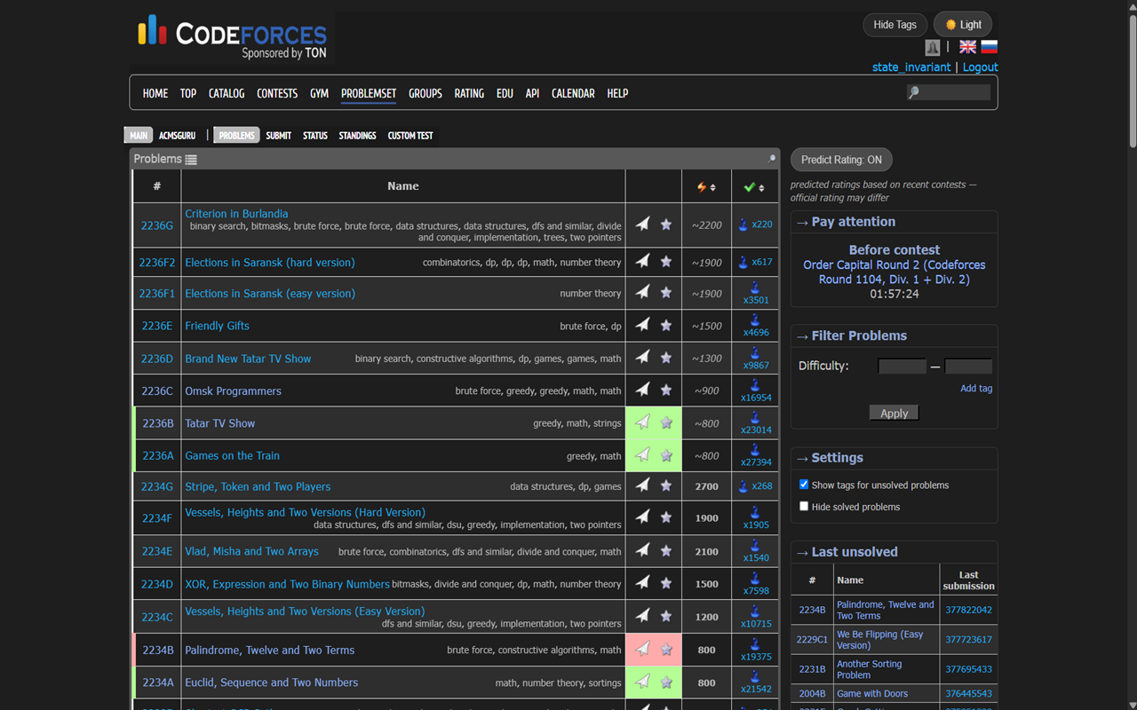Switch language to Russian via flag icon
The width and height of the screenshot is (1137, 710).
pyautogui.click(x=989, y=47)
